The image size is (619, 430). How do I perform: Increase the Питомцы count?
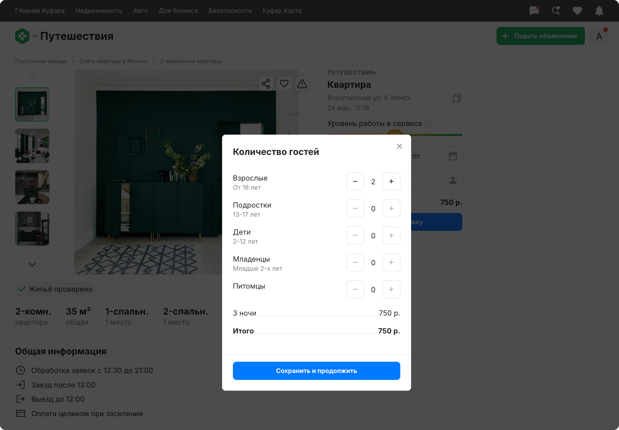(x=391, y=289)
